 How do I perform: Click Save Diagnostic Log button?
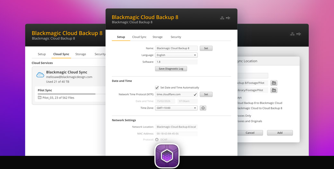pyautogui.click(x=171, y=69)
